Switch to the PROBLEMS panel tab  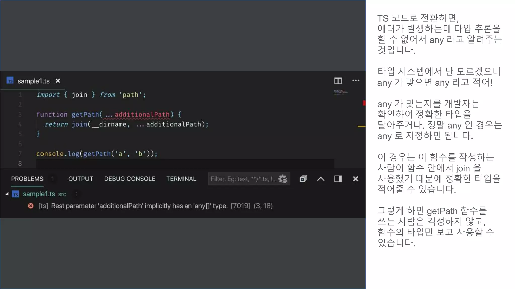coord(27,179)
